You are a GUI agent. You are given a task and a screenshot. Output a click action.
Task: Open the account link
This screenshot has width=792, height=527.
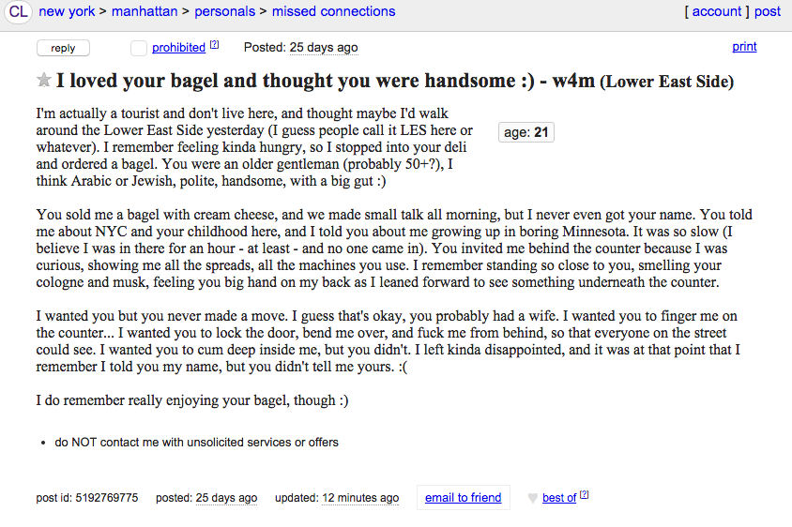tap(717, 12)
